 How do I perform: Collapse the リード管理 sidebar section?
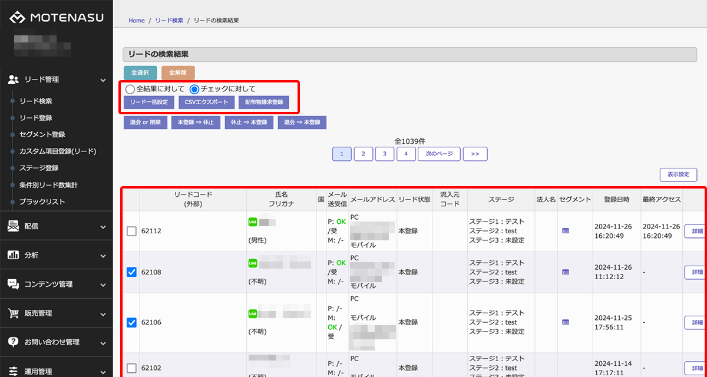(56, 79)
